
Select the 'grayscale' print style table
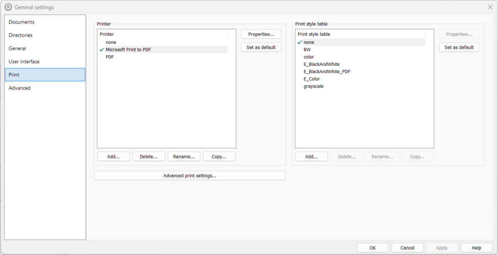pyautogui.click(x=313, y=86)
